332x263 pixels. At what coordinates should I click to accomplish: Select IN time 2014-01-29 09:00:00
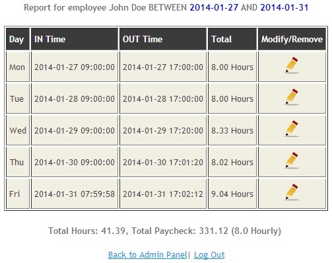tap(75, 130)
